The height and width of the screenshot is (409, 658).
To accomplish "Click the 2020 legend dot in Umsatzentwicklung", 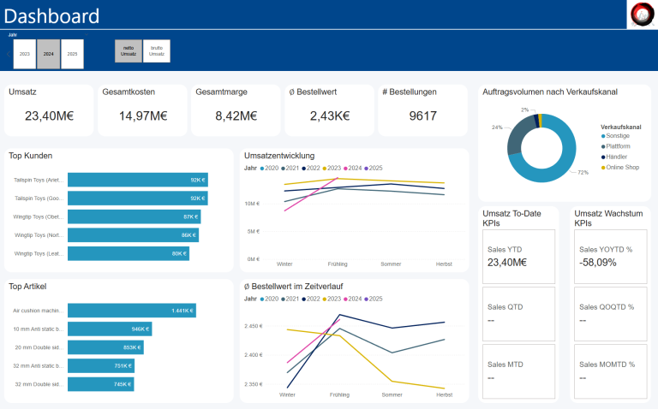I will click(262, 169).
